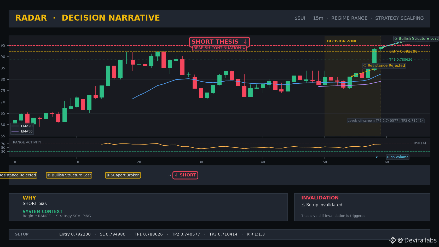Select TP3 0.710414 in the SETUP row

click(x=223, y=234)
